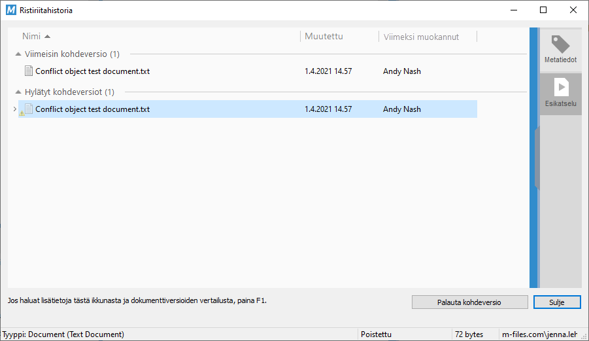The image size is (589, 341).
Task: Click document icon under Viimeisin kohdeversio
Action: 28,71
